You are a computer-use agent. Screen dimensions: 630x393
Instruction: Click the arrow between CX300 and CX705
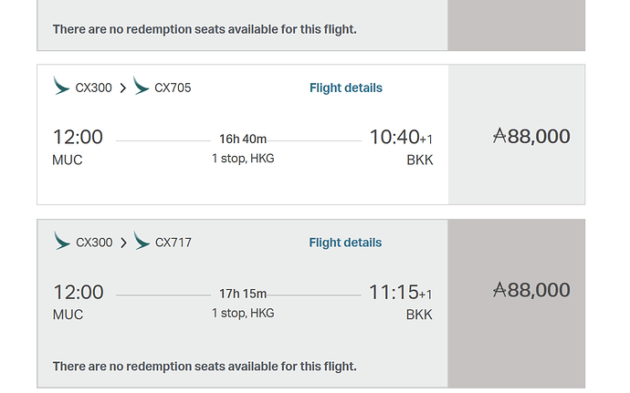pyautogui.click(x=123, y=88)
